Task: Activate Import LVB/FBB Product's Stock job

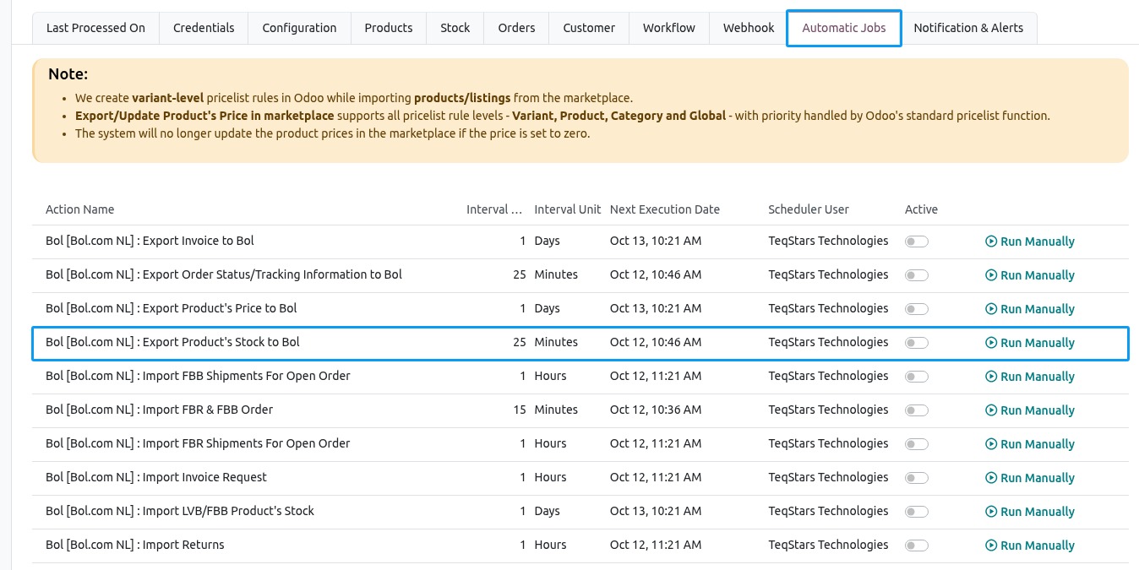Action: tap(917, 512)
